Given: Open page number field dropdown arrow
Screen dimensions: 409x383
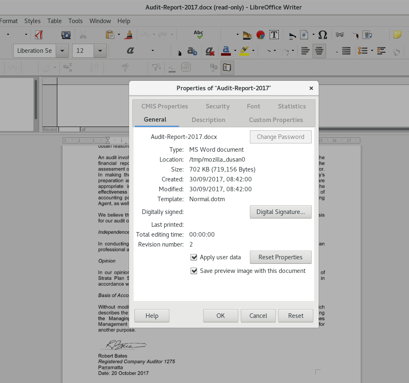Looking at the screenshot, I should 313,35.
